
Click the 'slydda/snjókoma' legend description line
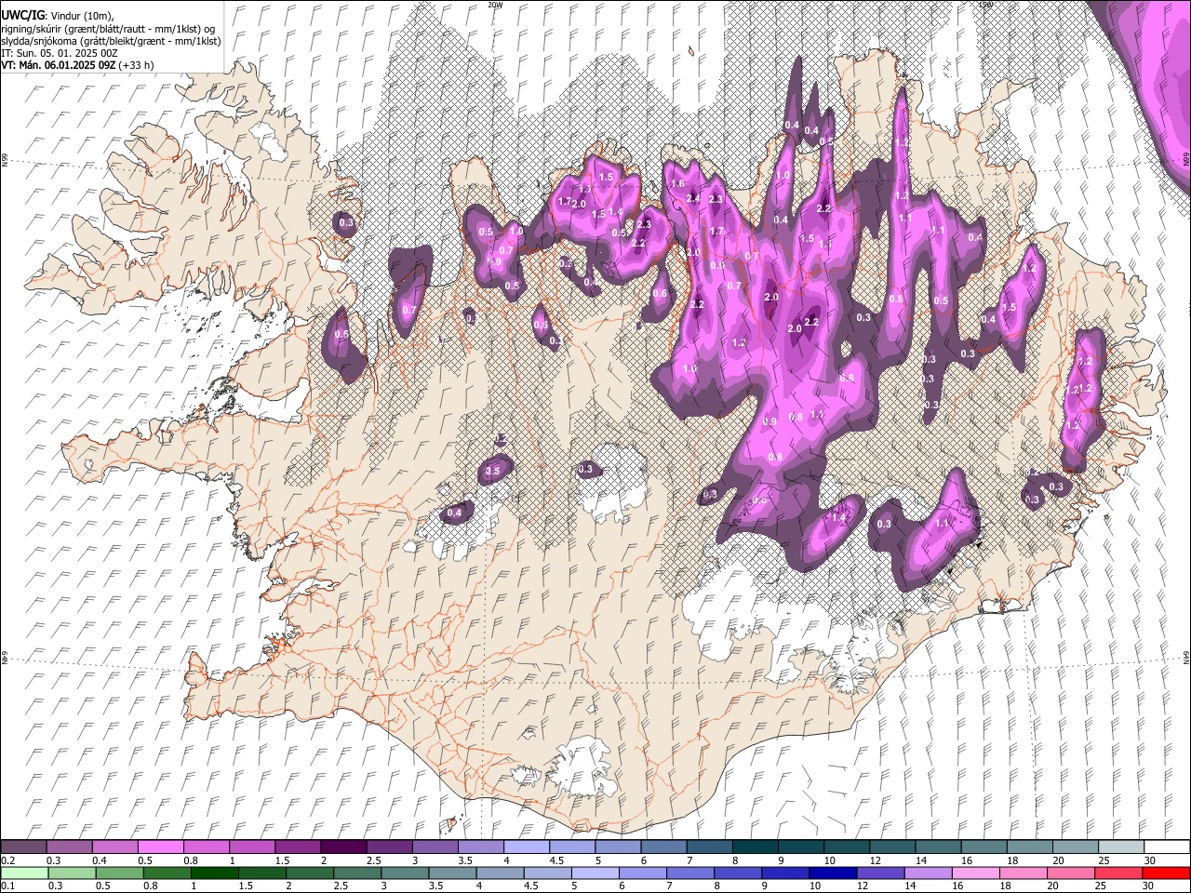[111, 41]
